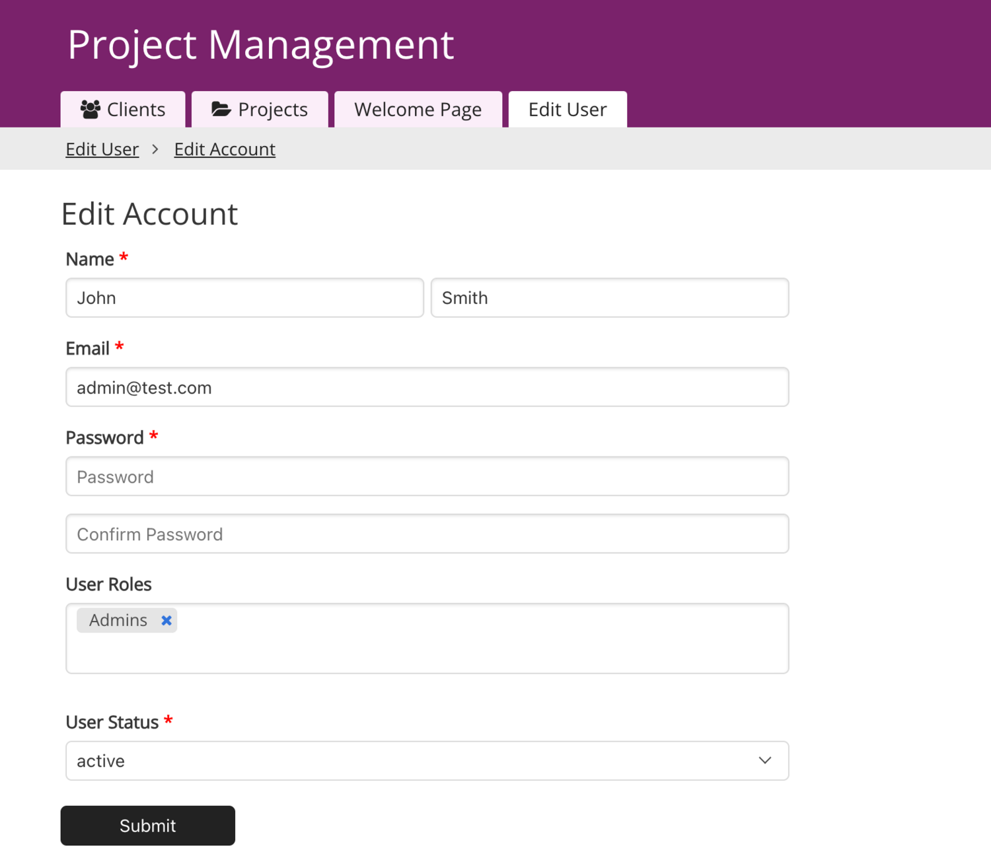Click the chevron arrow in User Status select
The width and height of the screenshot is (991, 850).
click(x=764, y=760)
